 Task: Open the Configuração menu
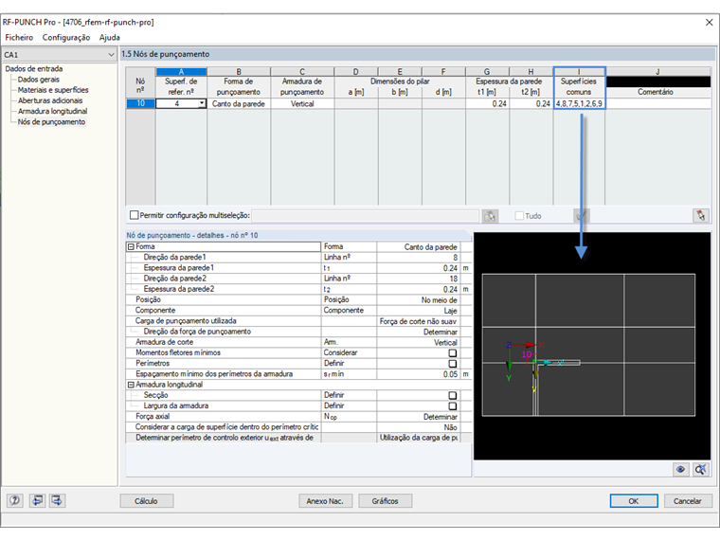(x=66, y=38)
